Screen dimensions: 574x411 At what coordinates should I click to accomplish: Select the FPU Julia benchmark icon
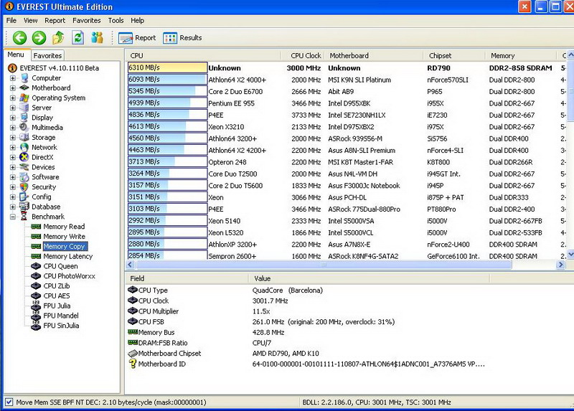tap(35, 306)
